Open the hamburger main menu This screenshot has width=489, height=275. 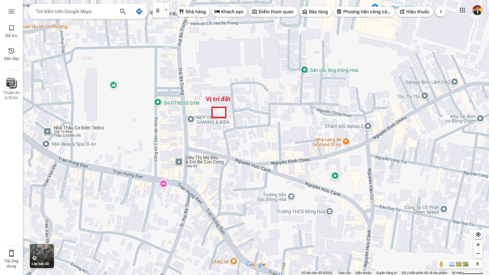11,11
